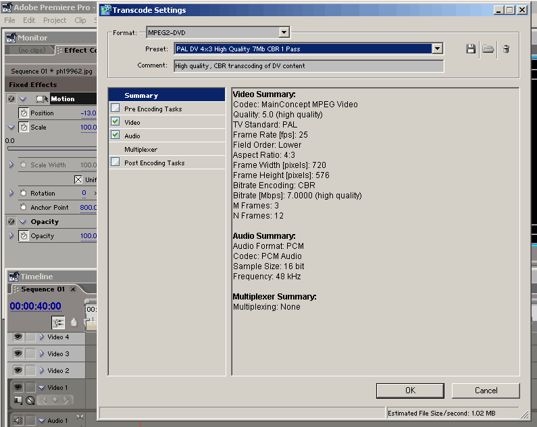The image size is (537, 427).
Task: Open the File menu
Action: 9,20
